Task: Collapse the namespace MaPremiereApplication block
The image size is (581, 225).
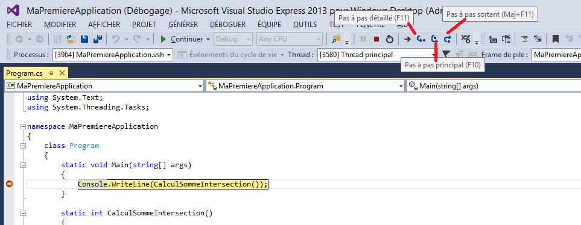Action: (x=24, y=126)
